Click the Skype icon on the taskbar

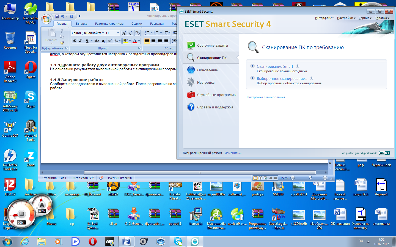click(x=178, y=242)
